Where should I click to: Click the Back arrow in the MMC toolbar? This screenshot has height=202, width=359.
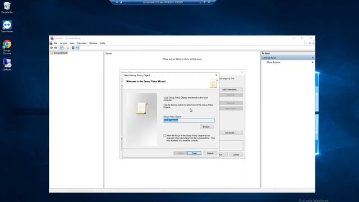pyautogui.click(x=52, y=48)
